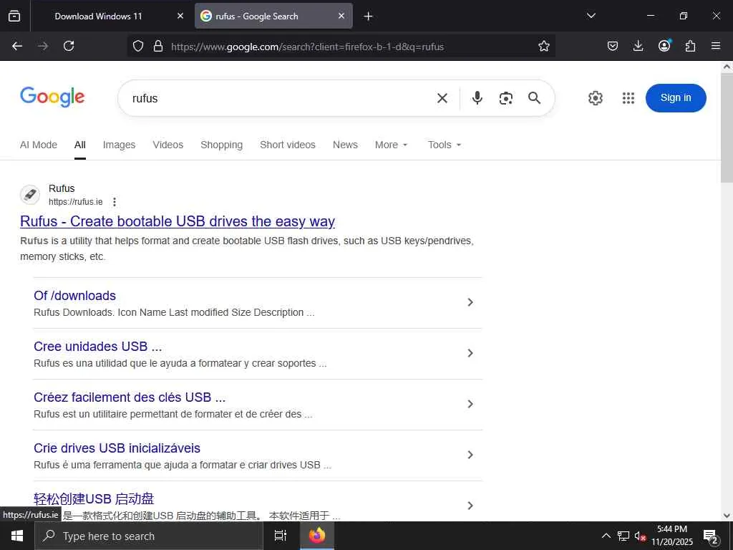Open a new browser tab
The height and width of the screenshot is (550, 733).
point(368,16)
